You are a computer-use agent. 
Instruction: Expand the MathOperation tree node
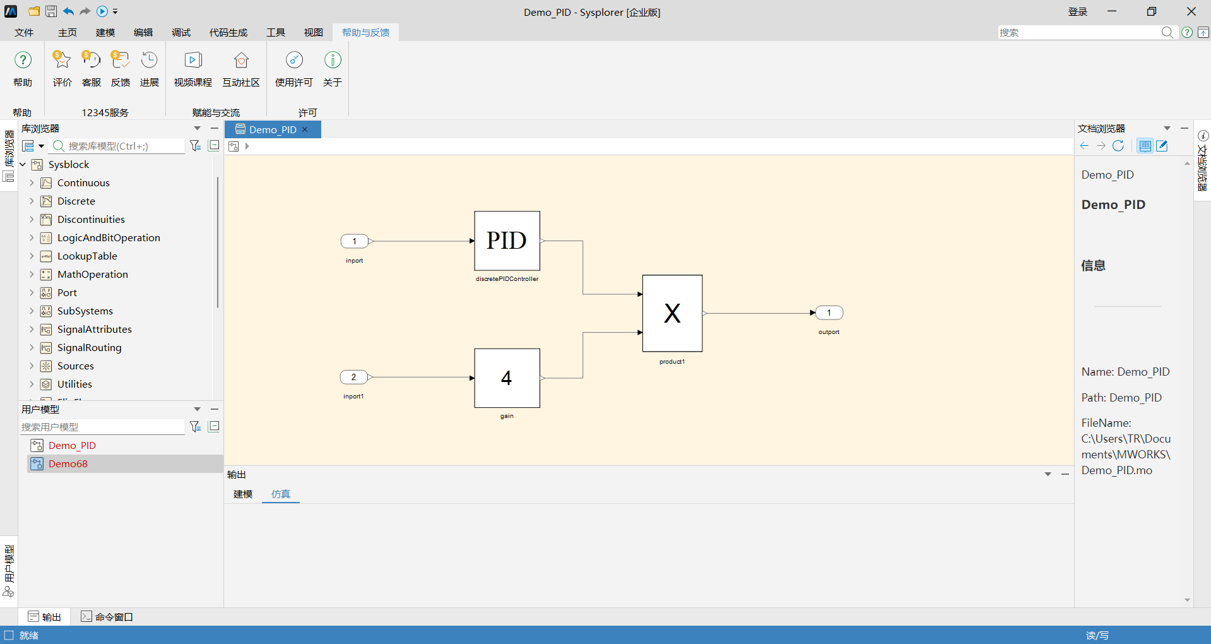click(x=32, y=274)
